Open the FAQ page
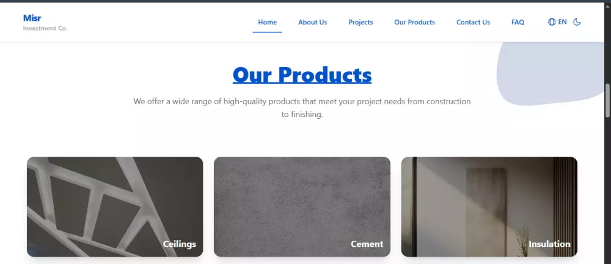 [x=518, y=22]
